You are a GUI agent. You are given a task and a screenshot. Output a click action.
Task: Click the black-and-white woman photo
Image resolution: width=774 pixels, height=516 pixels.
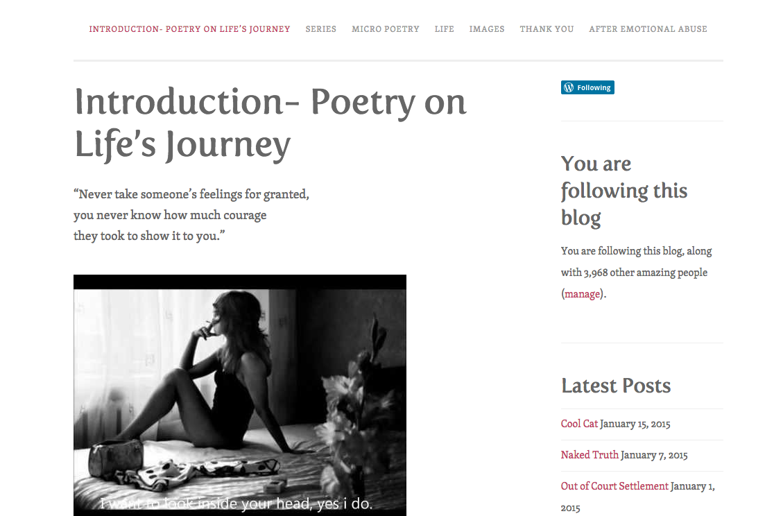coord(239,388)
